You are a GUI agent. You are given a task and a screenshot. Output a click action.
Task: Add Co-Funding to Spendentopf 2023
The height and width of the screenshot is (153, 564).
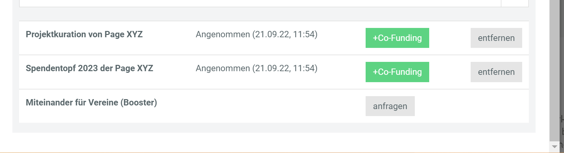(397, 72)
